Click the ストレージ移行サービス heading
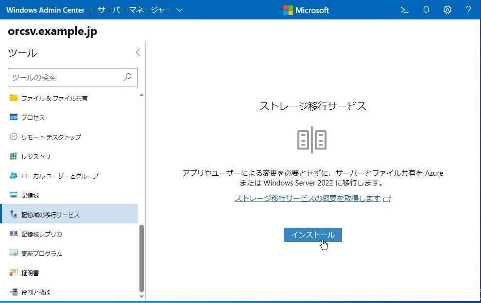 pos(312,106)
